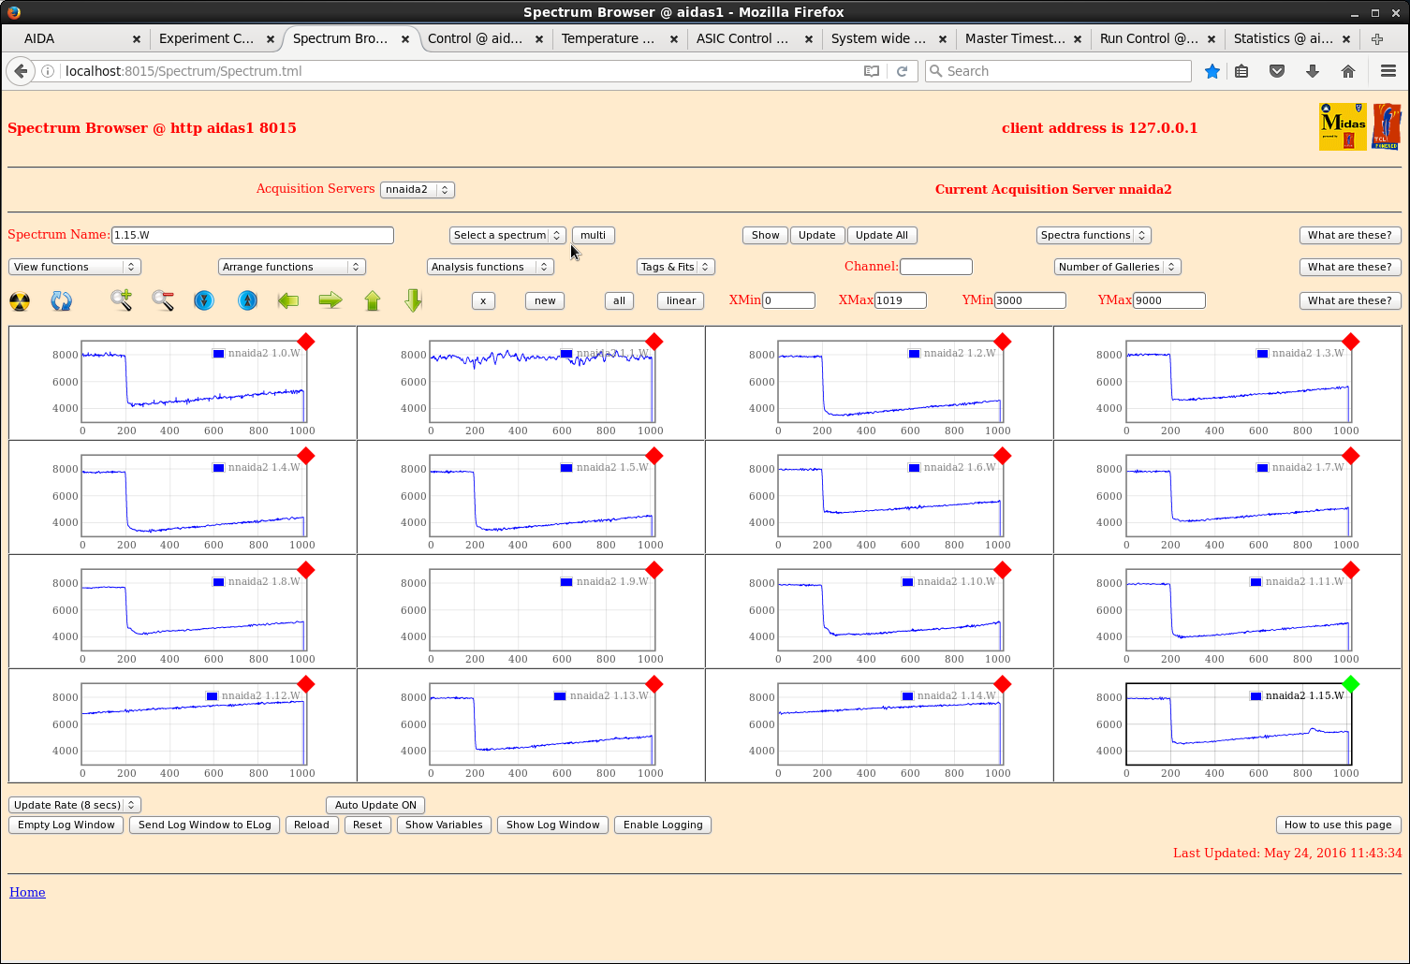Open Number of Galleries dropdown
The width and height of the screenshot is (1410, 964).
[1118, 267]
